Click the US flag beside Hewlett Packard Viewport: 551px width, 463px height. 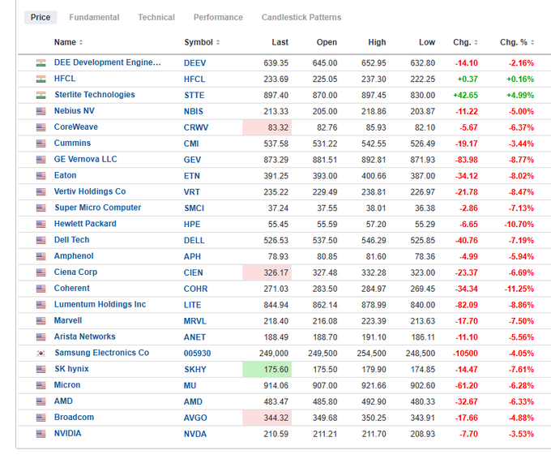41,225
